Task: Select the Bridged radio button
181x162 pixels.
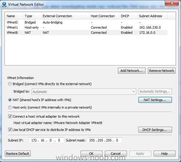Action: (10, 84)
